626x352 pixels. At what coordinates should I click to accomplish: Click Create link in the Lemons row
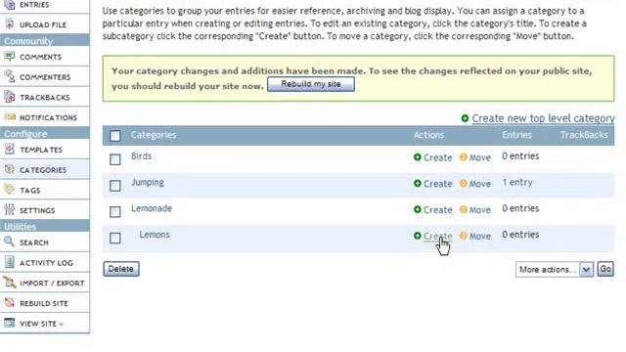(437, 237)
